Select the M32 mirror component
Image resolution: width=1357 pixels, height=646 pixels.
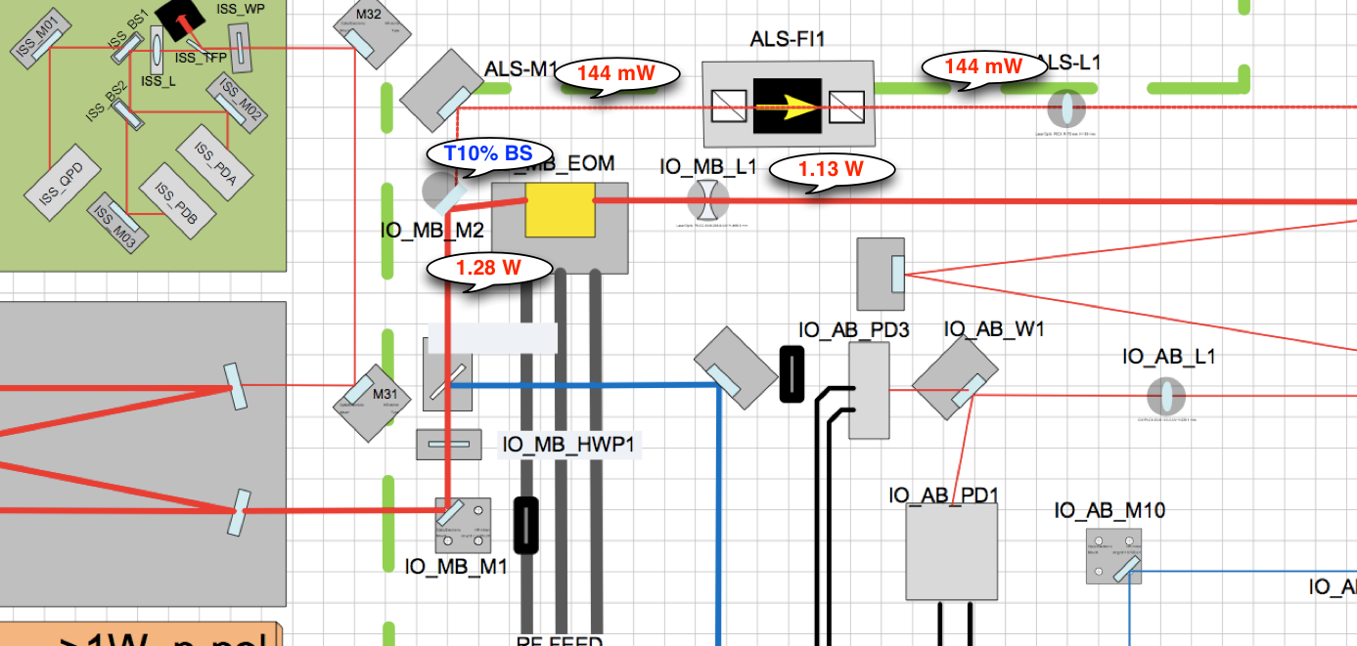pos(367,34)
